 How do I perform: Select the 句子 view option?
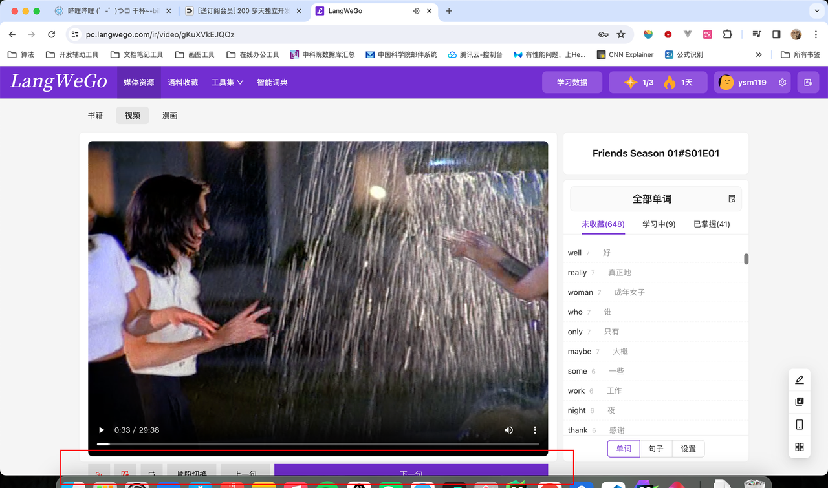click(656, 449)
